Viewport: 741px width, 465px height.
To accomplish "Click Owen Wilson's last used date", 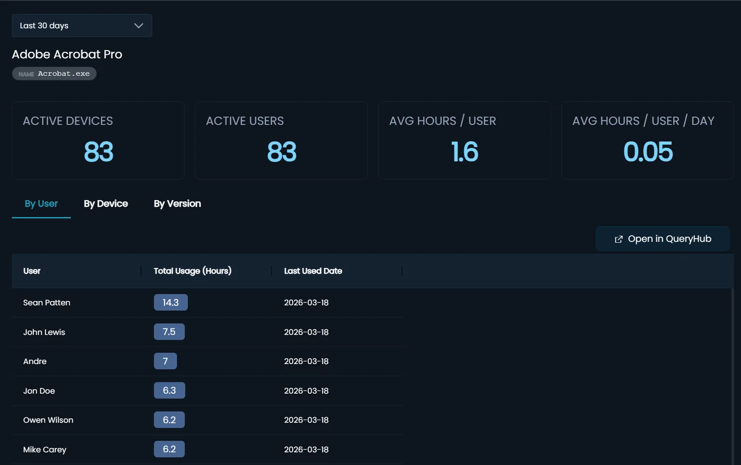I will click(x=306, y=420).
